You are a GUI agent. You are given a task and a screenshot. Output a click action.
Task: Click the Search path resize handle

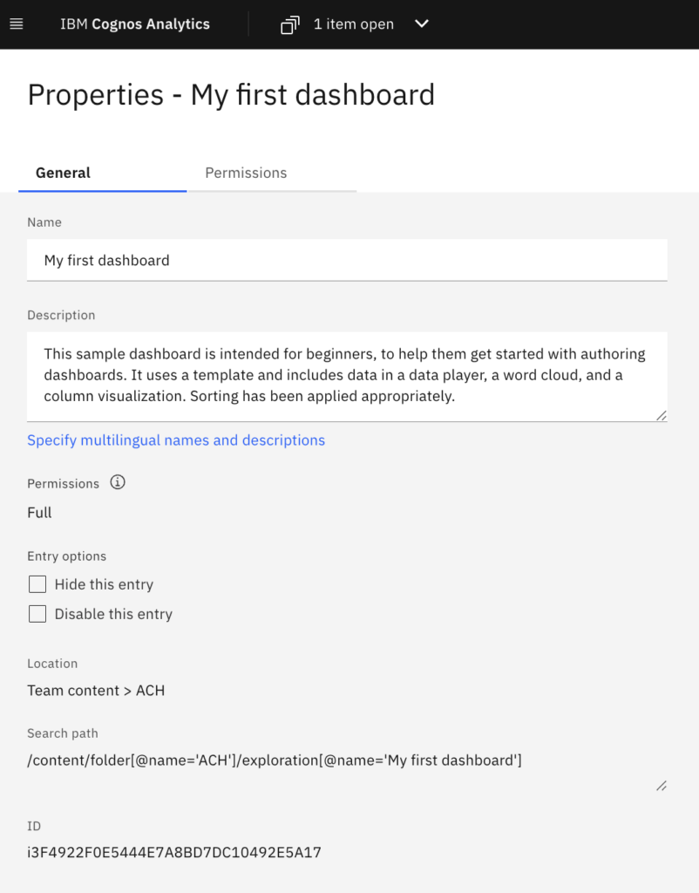(x=662, y=786)
